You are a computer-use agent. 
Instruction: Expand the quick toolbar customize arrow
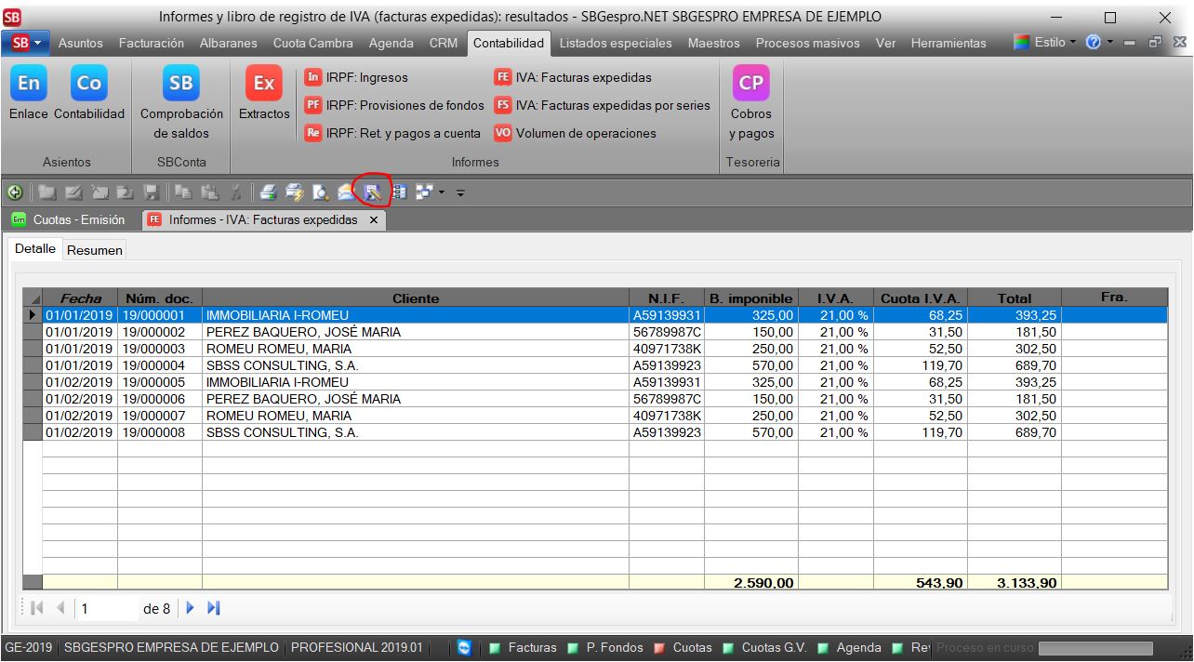[459, 192]
